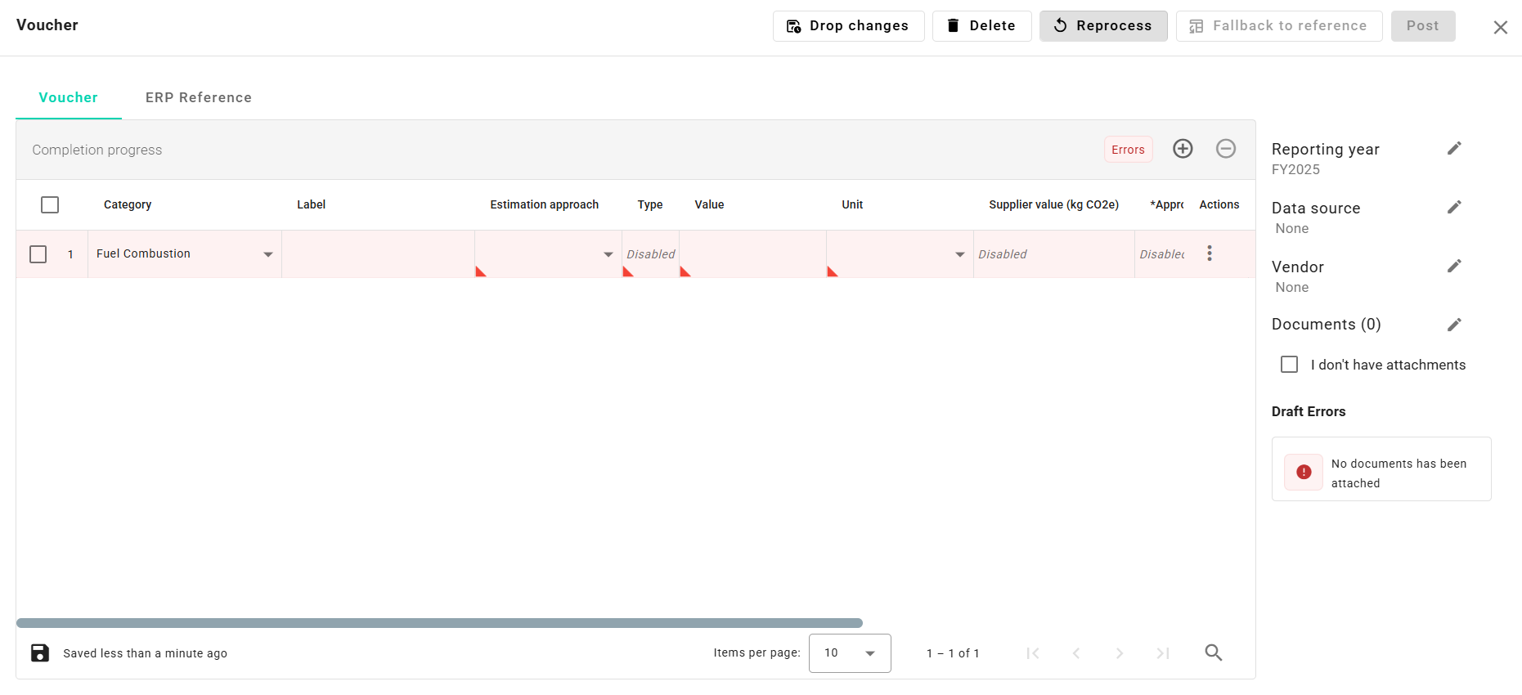Screen dimensions: 1522x695
Task: Edit Documents with the pencil icon
Action: point(1453,325)
